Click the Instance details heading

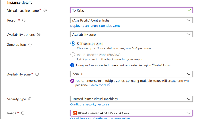coord(20,3)
